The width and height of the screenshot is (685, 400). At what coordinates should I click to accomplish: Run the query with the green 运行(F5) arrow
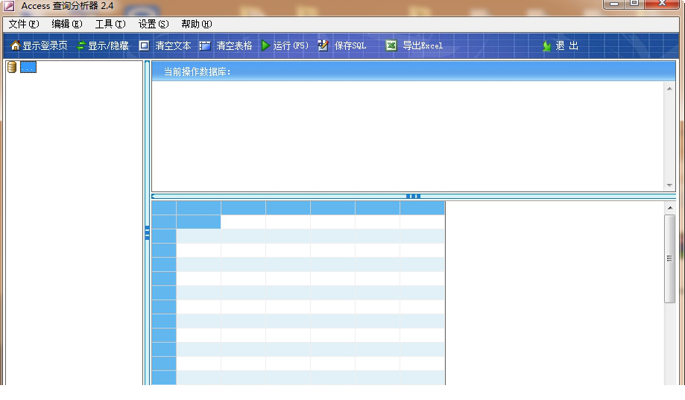tap(265, 45)
